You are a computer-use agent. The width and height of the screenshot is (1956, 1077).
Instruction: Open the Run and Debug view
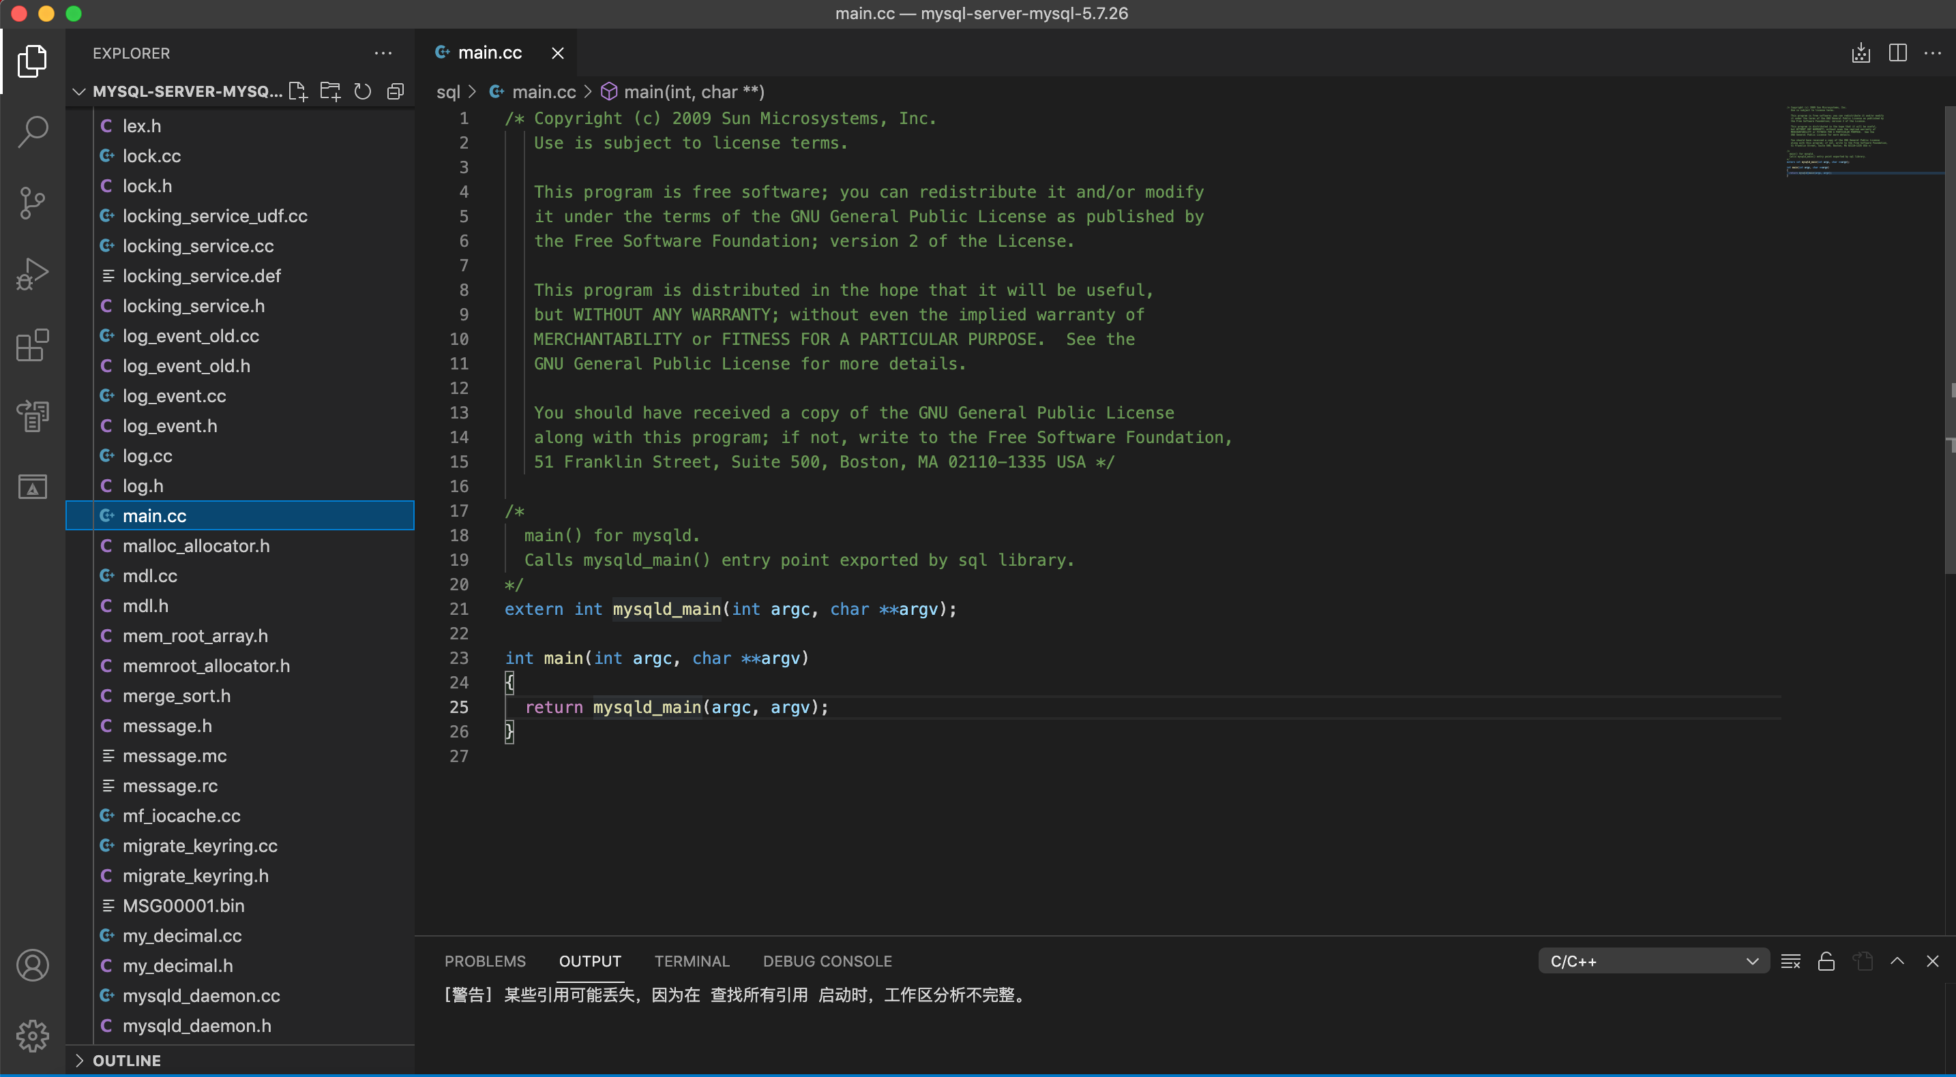click(32, 273)
